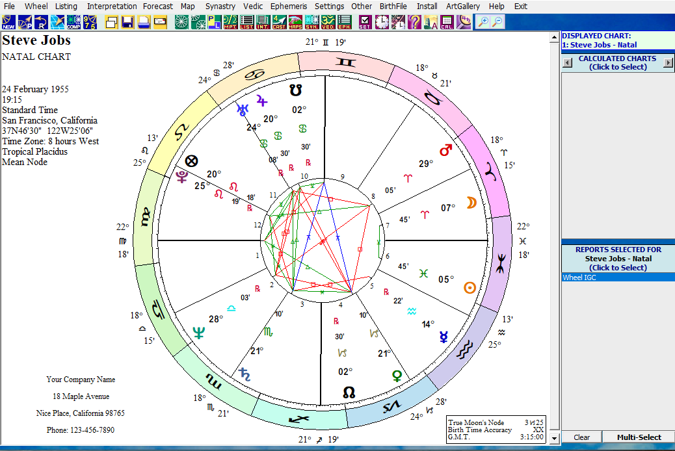Open the BirthFile menu
The height and width of the screenshot is (451, 675).
pos(393,6)
